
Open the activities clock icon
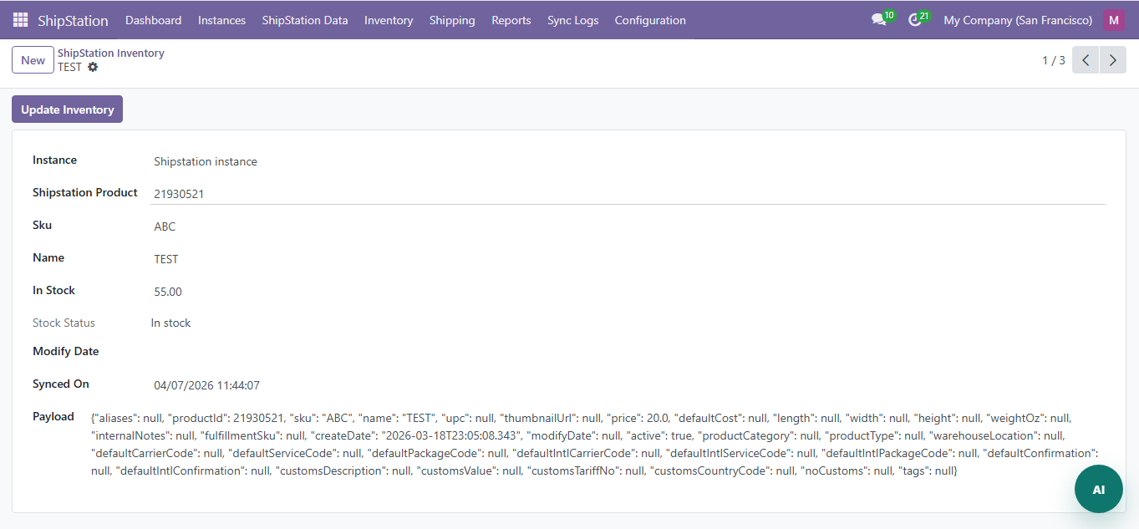pyautogui.click(x=915, y=20)
